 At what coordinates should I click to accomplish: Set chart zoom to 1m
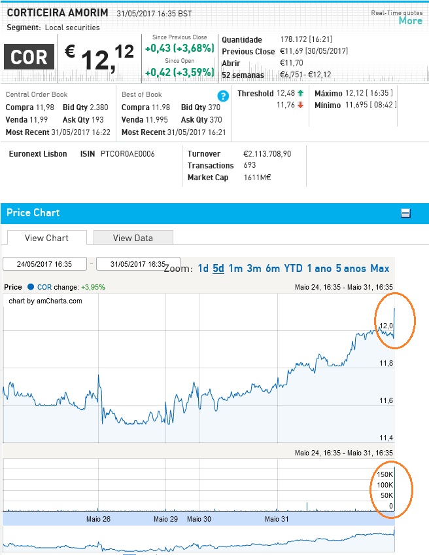(235, 268)
